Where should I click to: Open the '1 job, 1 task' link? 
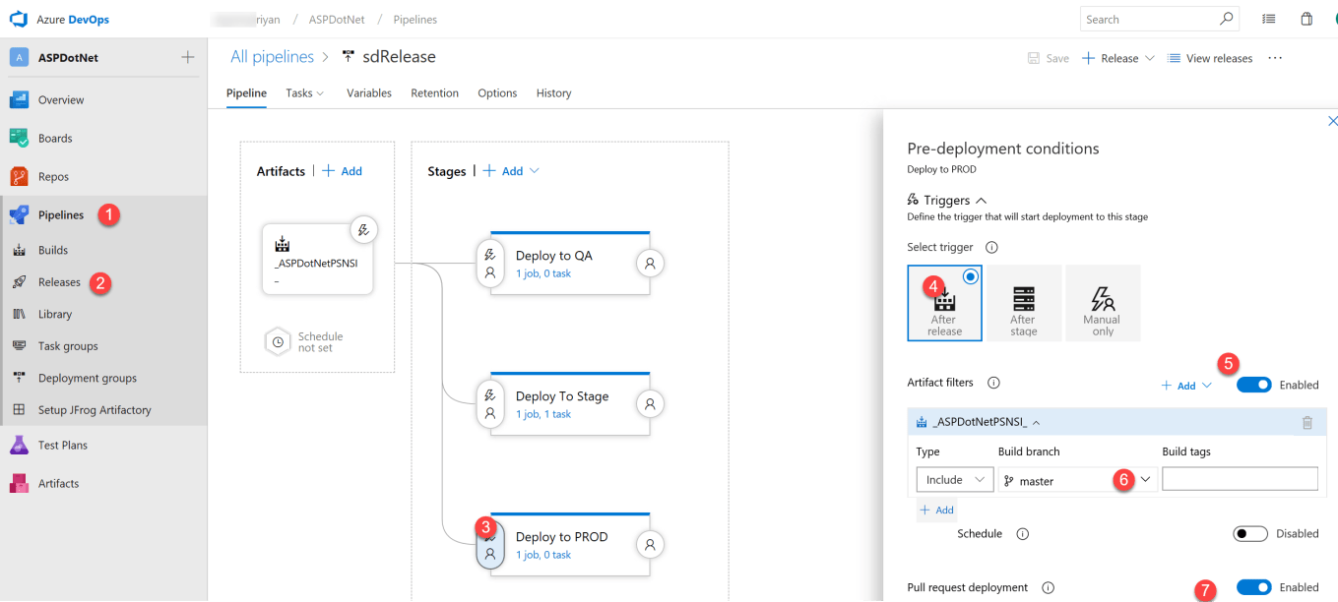(542, 414)
